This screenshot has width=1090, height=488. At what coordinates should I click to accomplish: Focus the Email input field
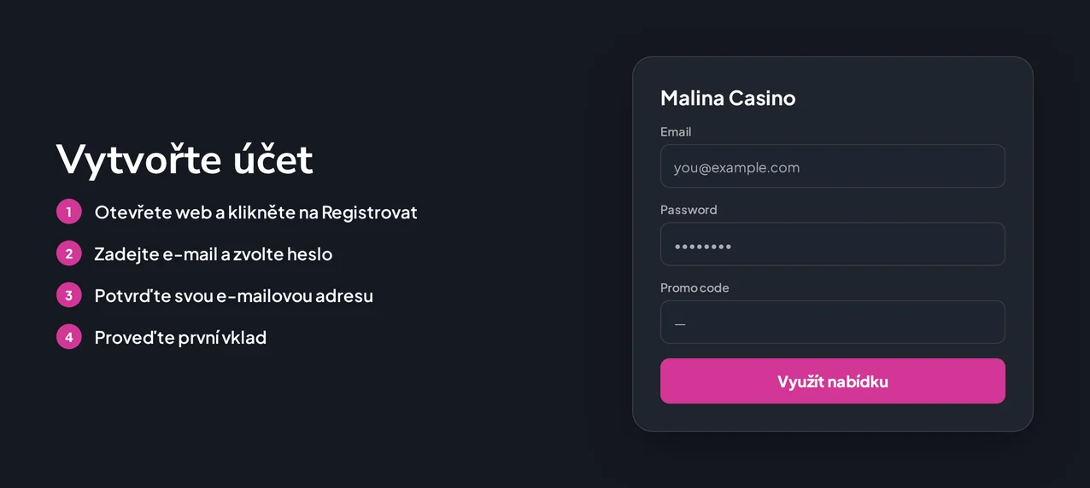click(x=833, y=166)
